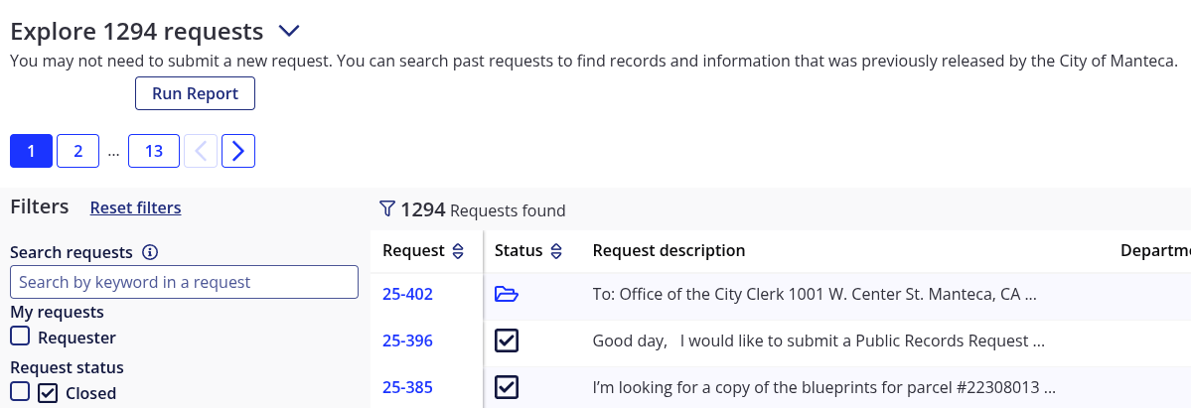This screenshot has width=1191, height=408.
Task: Click the closed status icon for request 25-396
Action: click(507, 340)
